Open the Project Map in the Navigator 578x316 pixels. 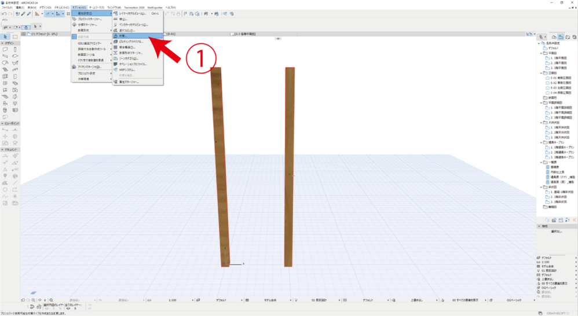[554, 37]
